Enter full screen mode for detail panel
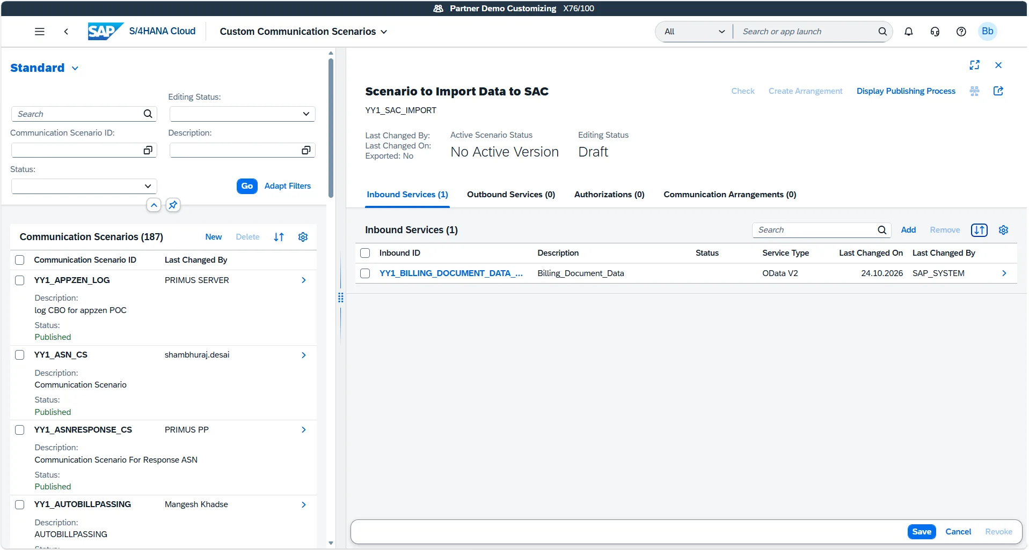This screenshot has width=1029, height=550. click(x=974, y=65)
